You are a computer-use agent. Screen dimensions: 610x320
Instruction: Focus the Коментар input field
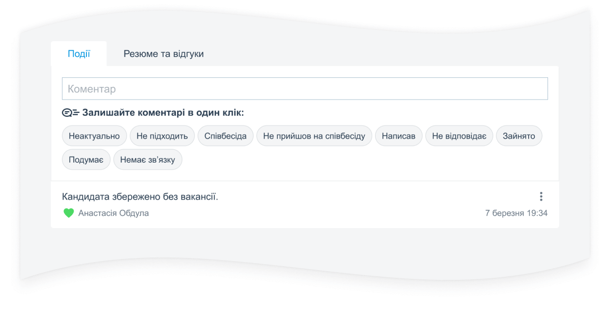[304, 89]
